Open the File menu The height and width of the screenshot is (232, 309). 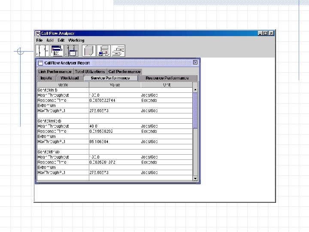click(39, 40)
